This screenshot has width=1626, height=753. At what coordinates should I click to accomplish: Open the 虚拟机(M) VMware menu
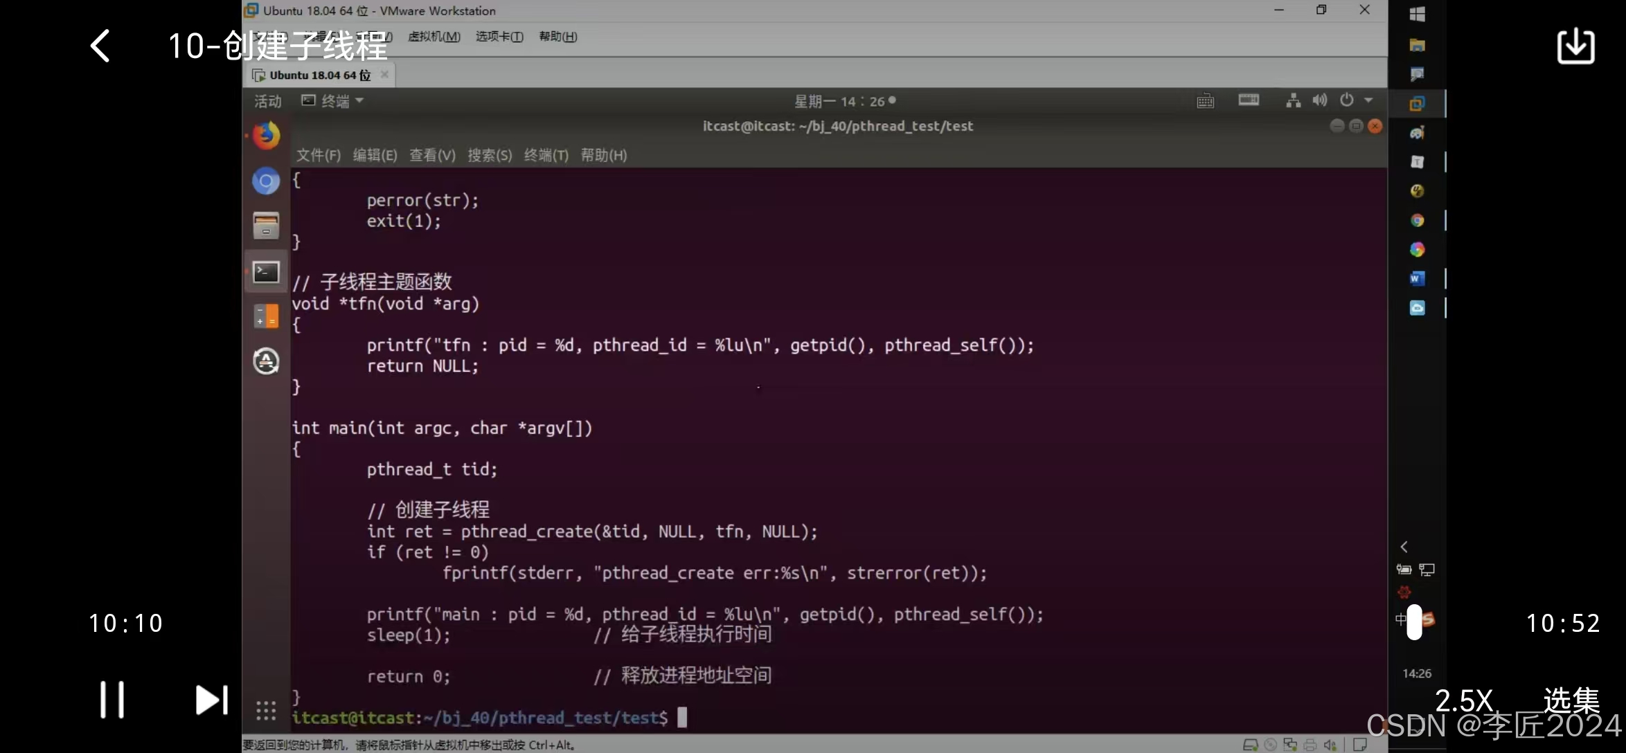434,37
